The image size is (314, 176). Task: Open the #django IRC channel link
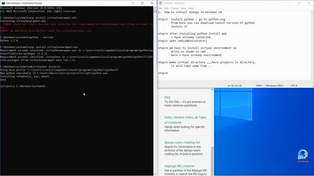coord(179,166)
